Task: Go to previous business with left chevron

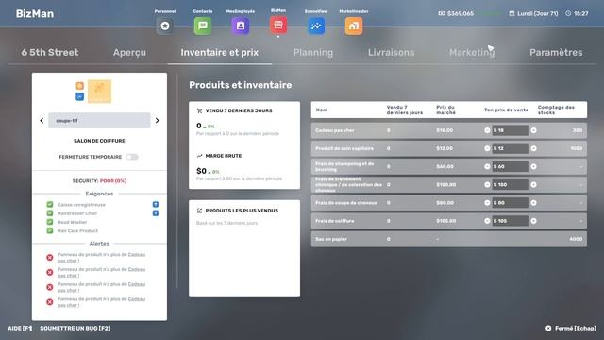Action: point(42,121)
